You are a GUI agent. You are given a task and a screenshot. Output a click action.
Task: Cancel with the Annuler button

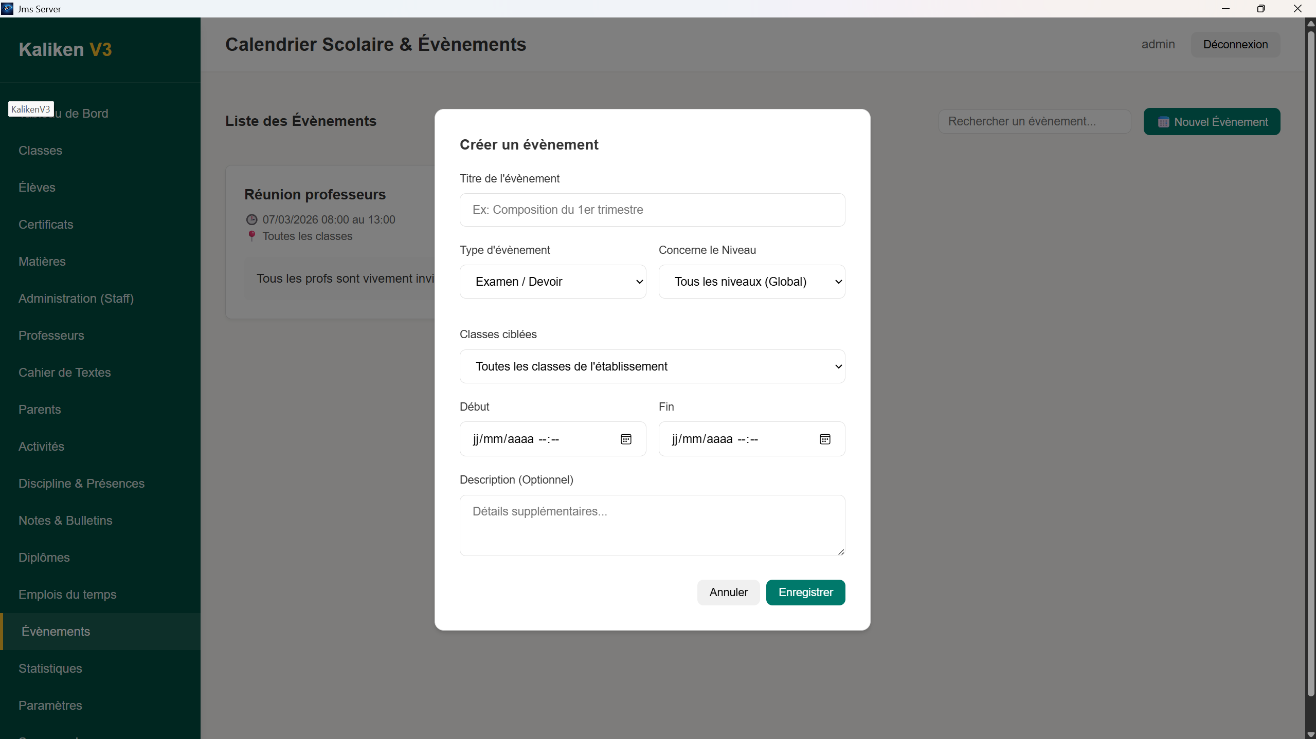pos(728,593)
